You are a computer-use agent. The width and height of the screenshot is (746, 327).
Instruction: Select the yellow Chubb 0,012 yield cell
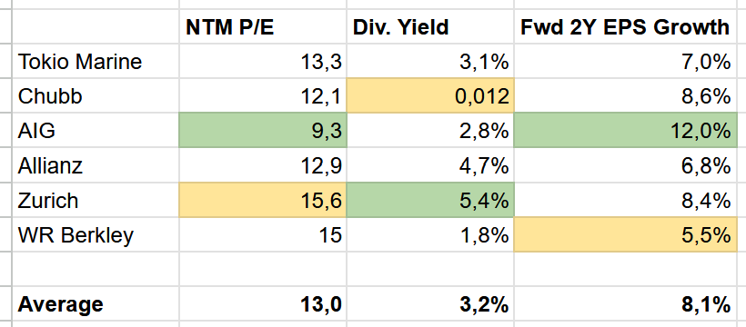[430, 95]
